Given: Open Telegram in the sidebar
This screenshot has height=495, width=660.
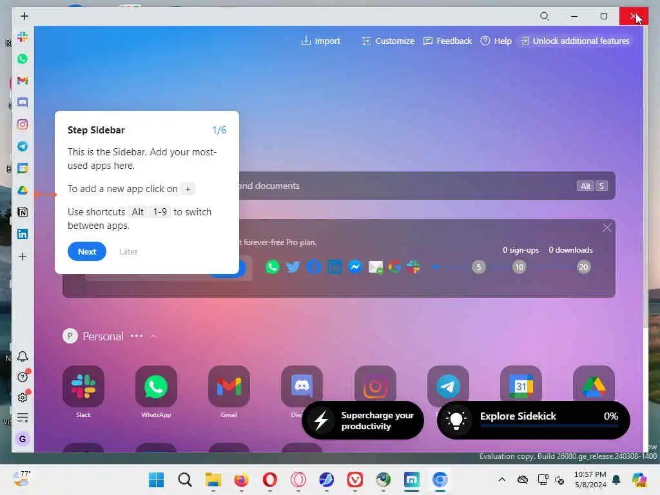Looking at the screenshot, I should pyautogui.click(x=23, y=146).
